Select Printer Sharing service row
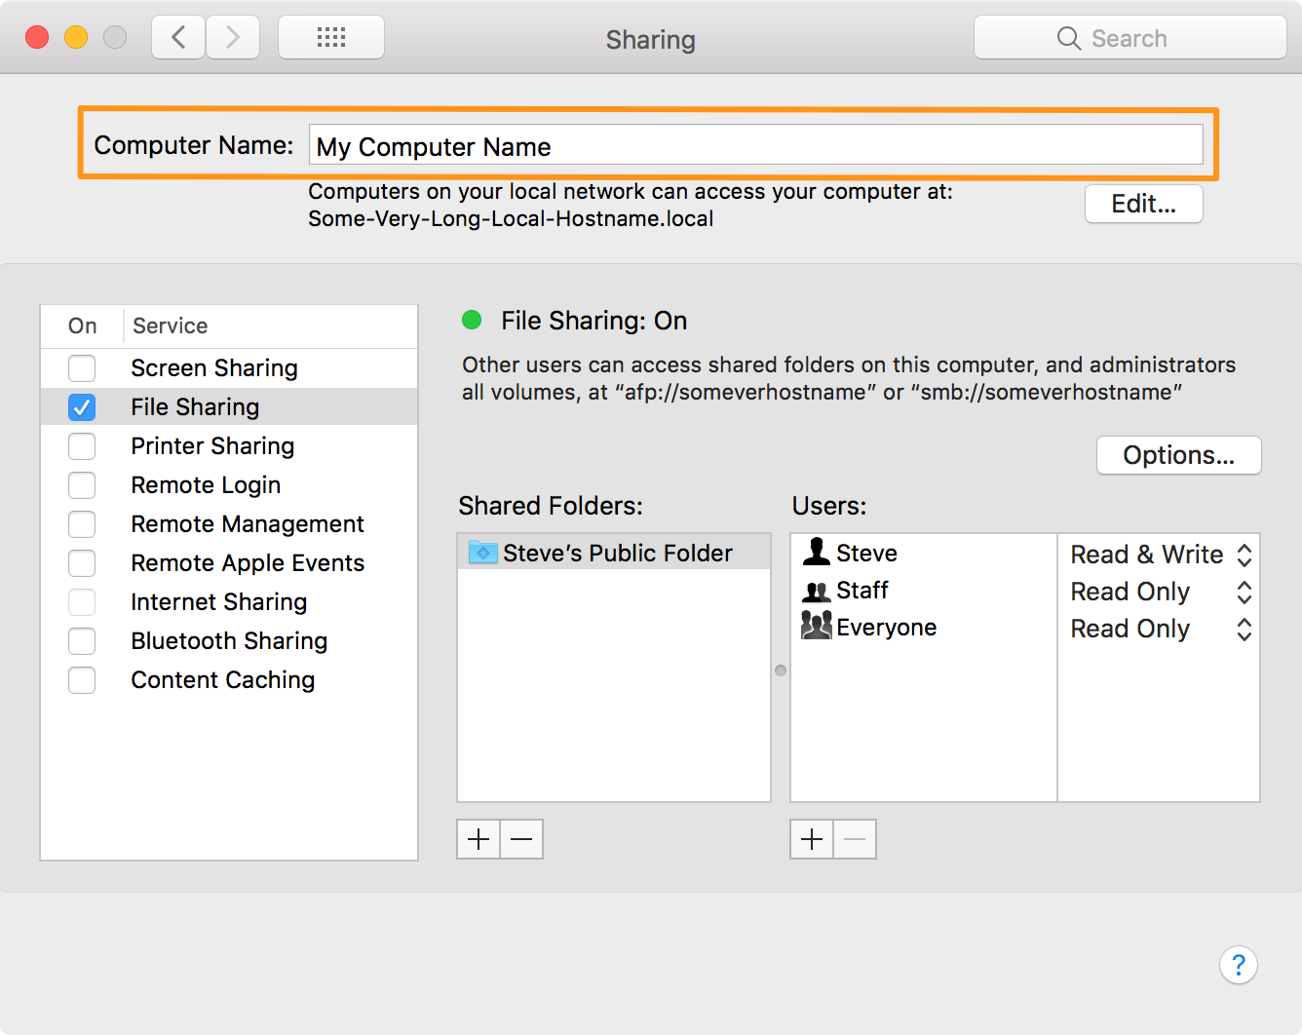 click(229, 446)
